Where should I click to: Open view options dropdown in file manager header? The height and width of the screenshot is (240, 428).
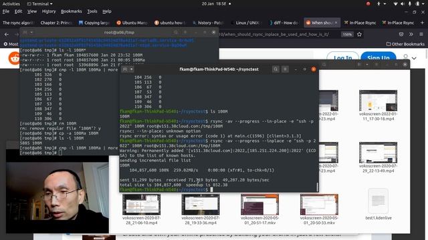(x=367, y=65)
